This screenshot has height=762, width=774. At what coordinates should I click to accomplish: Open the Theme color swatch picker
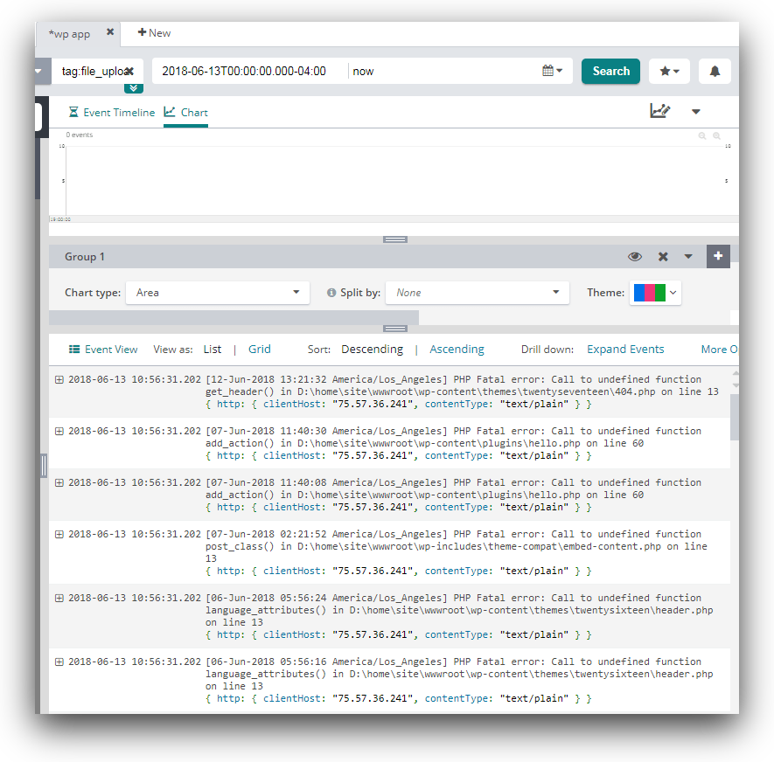tap(655, 293)
